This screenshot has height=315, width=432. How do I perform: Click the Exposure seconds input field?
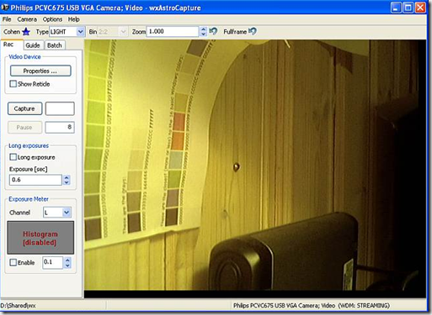[35, 180]
